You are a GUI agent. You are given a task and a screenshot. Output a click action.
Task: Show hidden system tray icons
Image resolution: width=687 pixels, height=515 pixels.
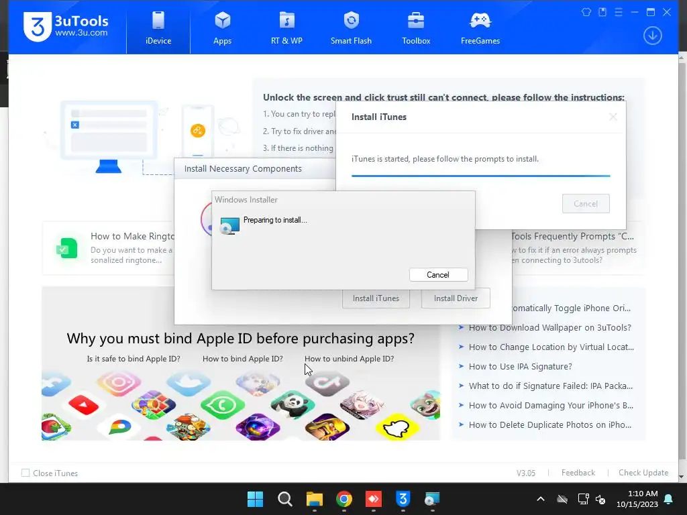tap(541, 499)
